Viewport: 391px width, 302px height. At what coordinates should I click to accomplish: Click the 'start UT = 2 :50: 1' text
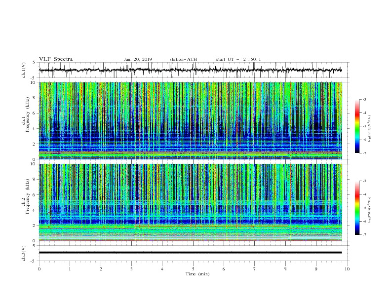[238, 59]
